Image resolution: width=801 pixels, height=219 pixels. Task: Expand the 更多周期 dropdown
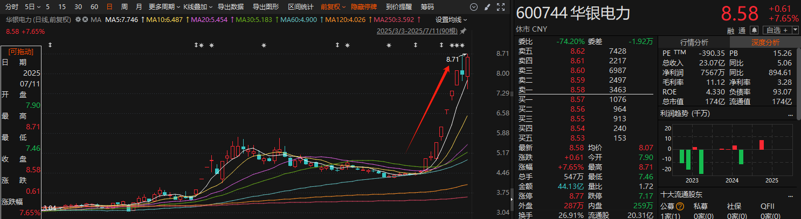coord(164,7)
